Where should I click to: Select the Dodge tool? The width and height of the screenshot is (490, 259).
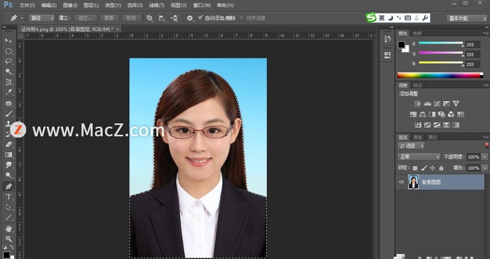[x=8, y=175]
